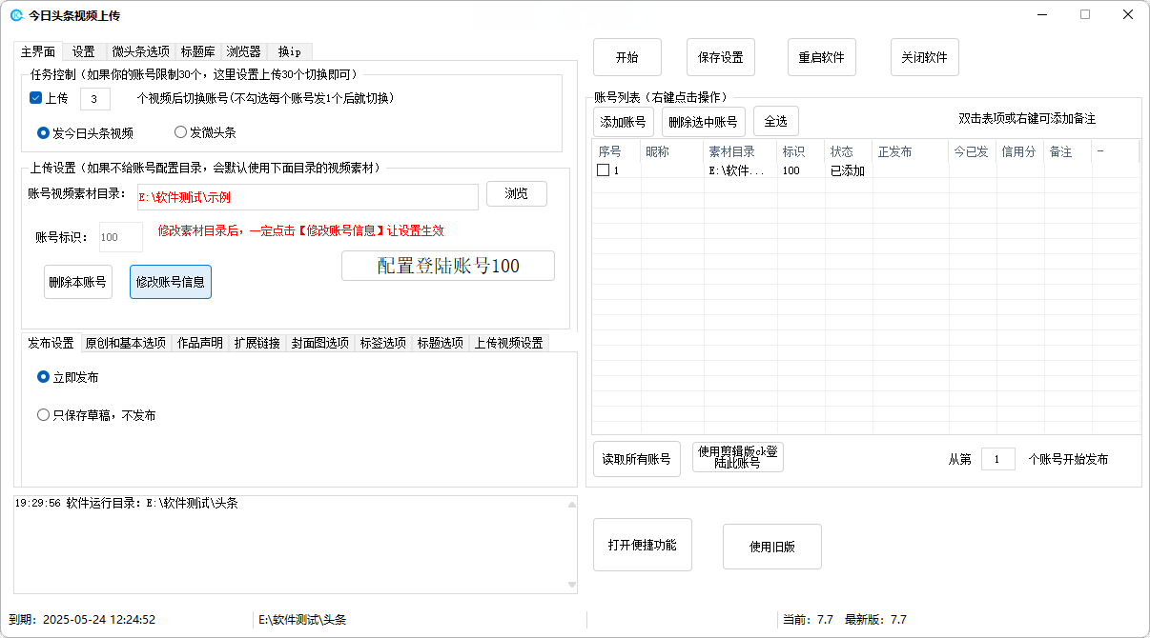Click the 素材目录 column header
Viewport: 1150px width, 638px height.
pyautogui.click(x=741, y=151)
